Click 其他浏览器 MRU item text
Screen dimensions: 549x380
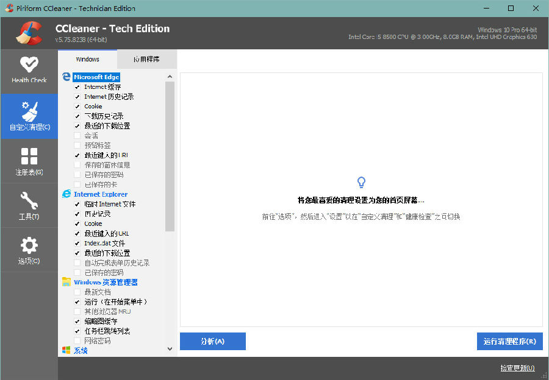[107, 311]
